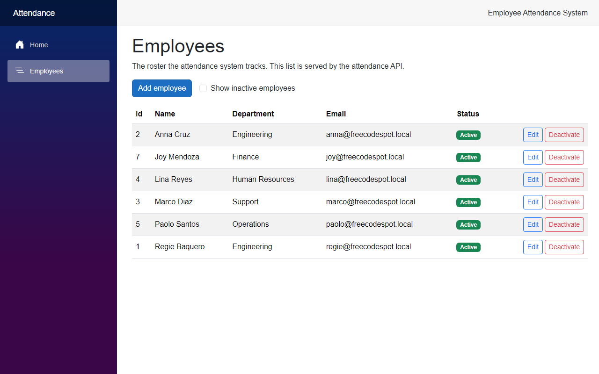Edit Lina Reyes's record
Image resolution: width=599 pixels, height=374 pixels.
point(533,180)
